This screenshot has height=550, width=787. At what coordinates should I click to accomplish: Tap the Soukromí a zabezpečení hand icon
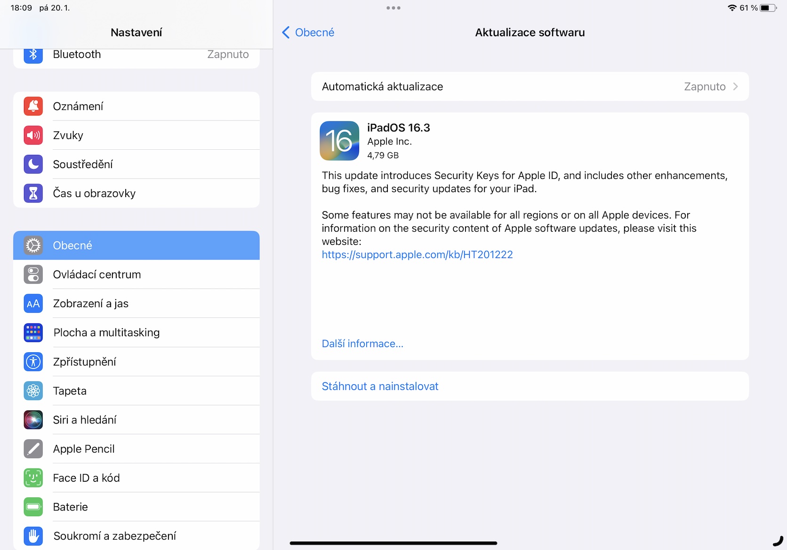click(x=33, y=536)
